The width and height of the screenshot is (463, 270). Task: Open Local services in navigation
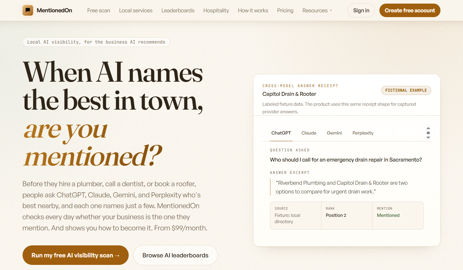click(x=136, y=11)
